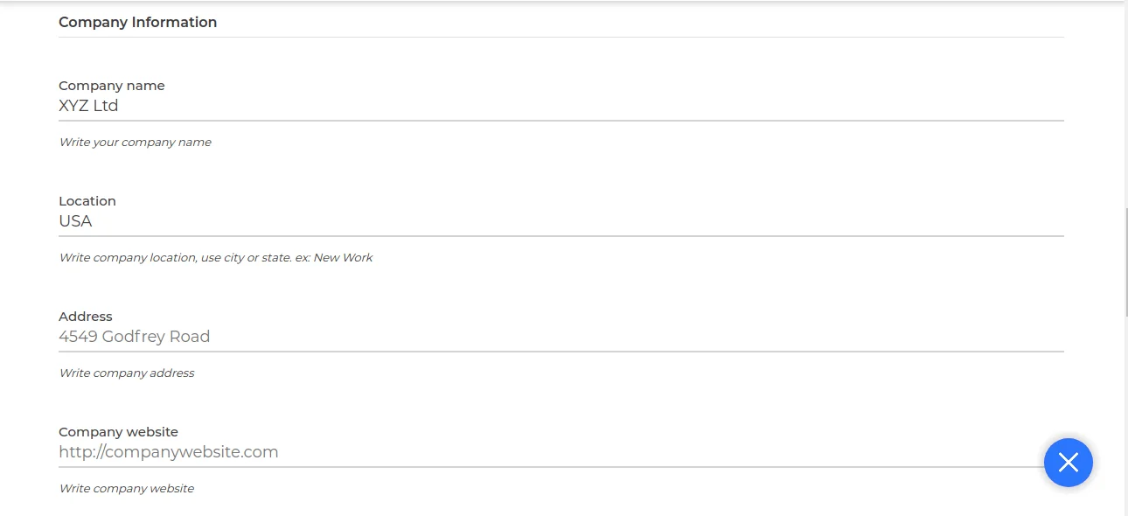Click the "Address" field label
The width and height of the screenshot is (1128, 516).
pyautogui.click(x=85, y=317)
